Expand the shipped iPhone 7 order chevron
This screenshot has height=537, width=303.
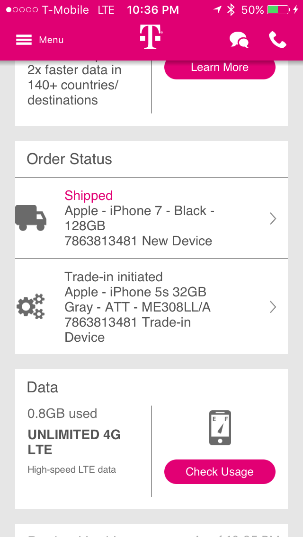click(273, 218)
